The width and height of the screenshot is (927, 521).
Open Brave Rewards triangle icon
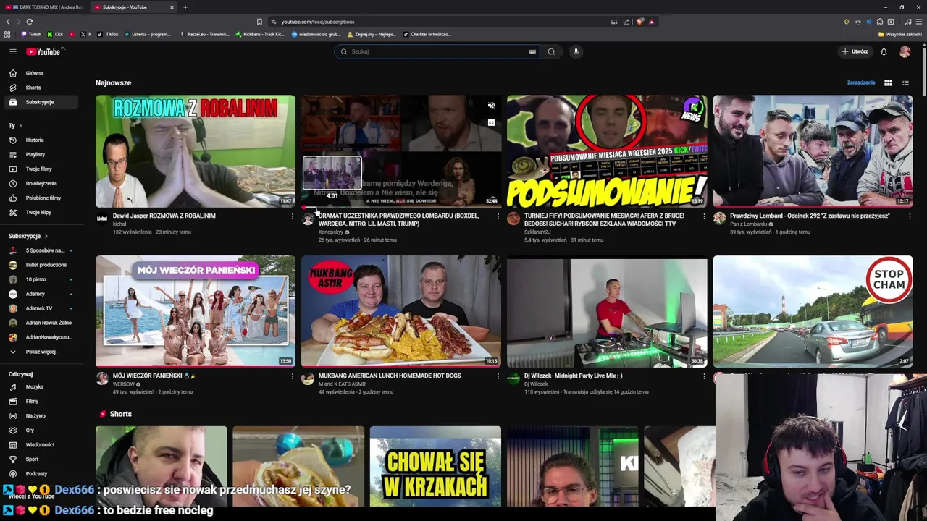652,22
